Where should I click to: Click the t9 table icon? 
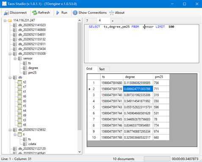point(20,115)
